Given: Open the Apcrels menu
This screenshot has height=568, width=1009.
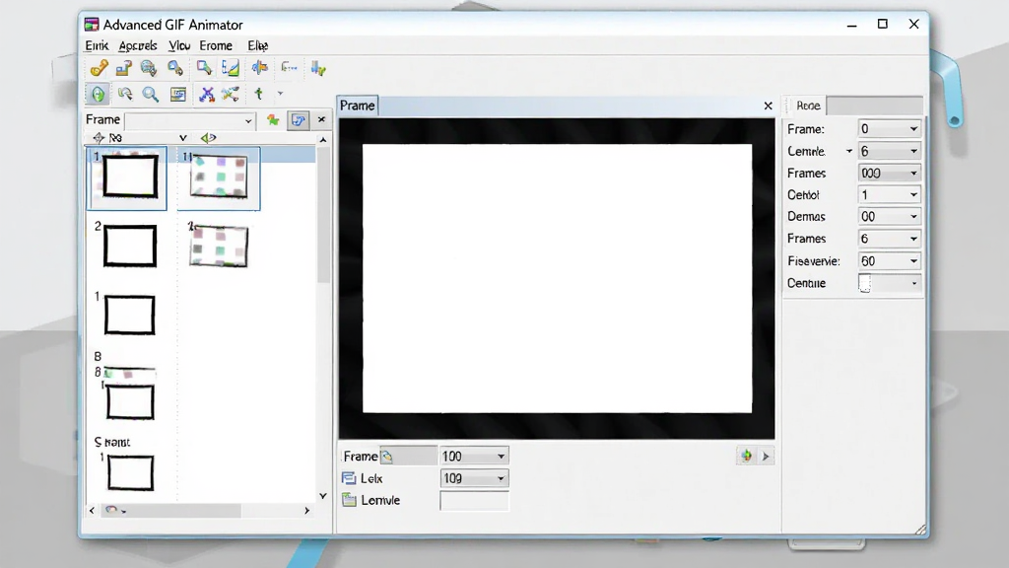Looking at the screenshot, I should pyautogui.click(x=138, y=45).
